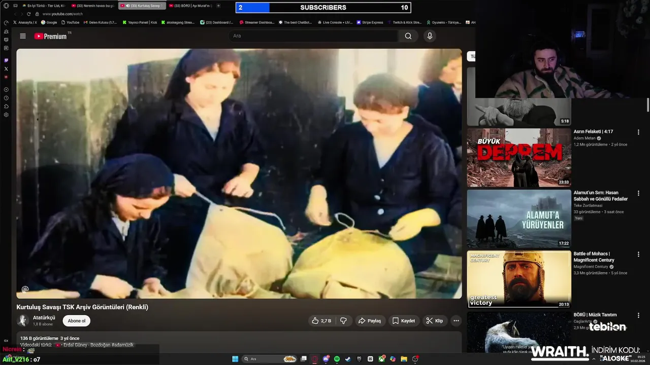Show hidden system tray icons
650x365 pixels.
coord(594,359)
